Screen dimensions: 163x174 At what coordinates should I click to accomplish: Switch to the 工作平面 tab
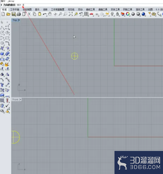15,9
